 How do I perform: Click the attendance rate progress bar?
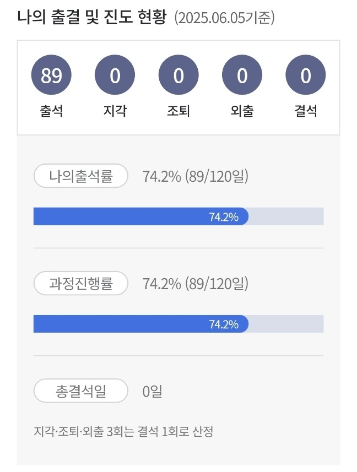(x=178, y=216)
